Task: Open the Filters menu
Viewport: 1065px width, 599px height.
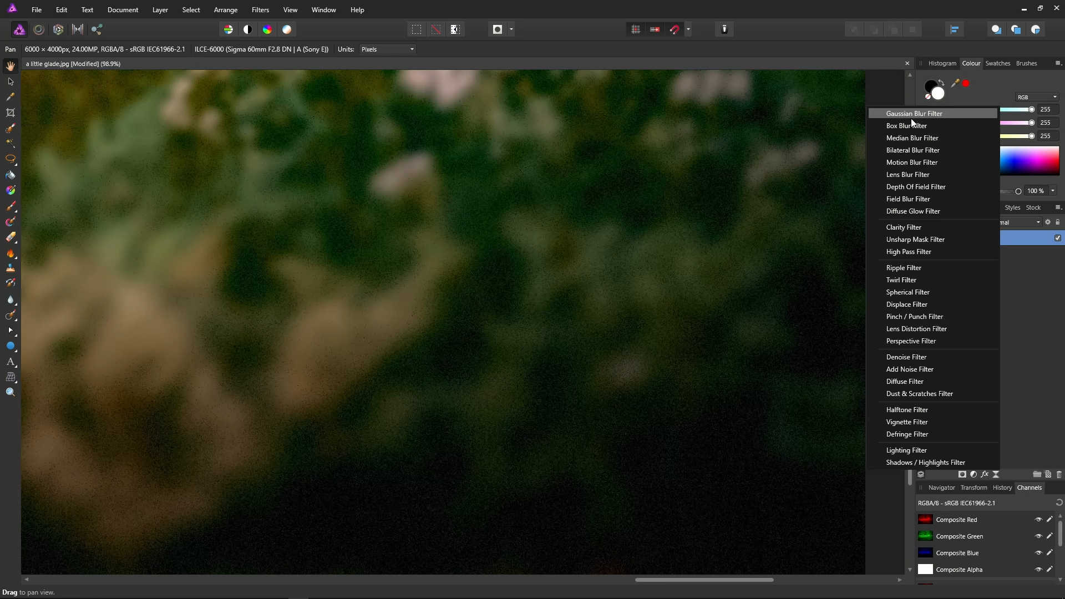Action: [x=260, y=10]
